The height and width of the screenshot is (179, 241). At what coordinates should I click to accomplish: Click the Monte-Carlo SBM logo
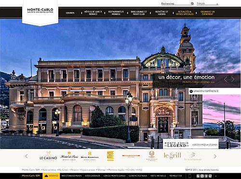(x=40, y=11)
